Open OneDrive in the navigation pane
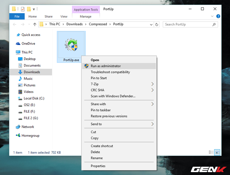 pyautogui.click(x=28, y=43)
